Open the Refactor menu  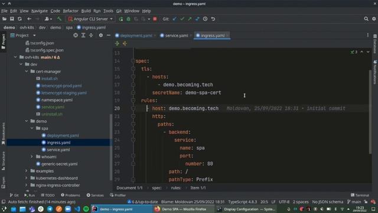71,11
